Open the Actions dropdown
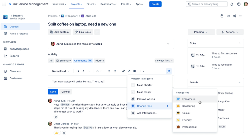 [230, 32]
